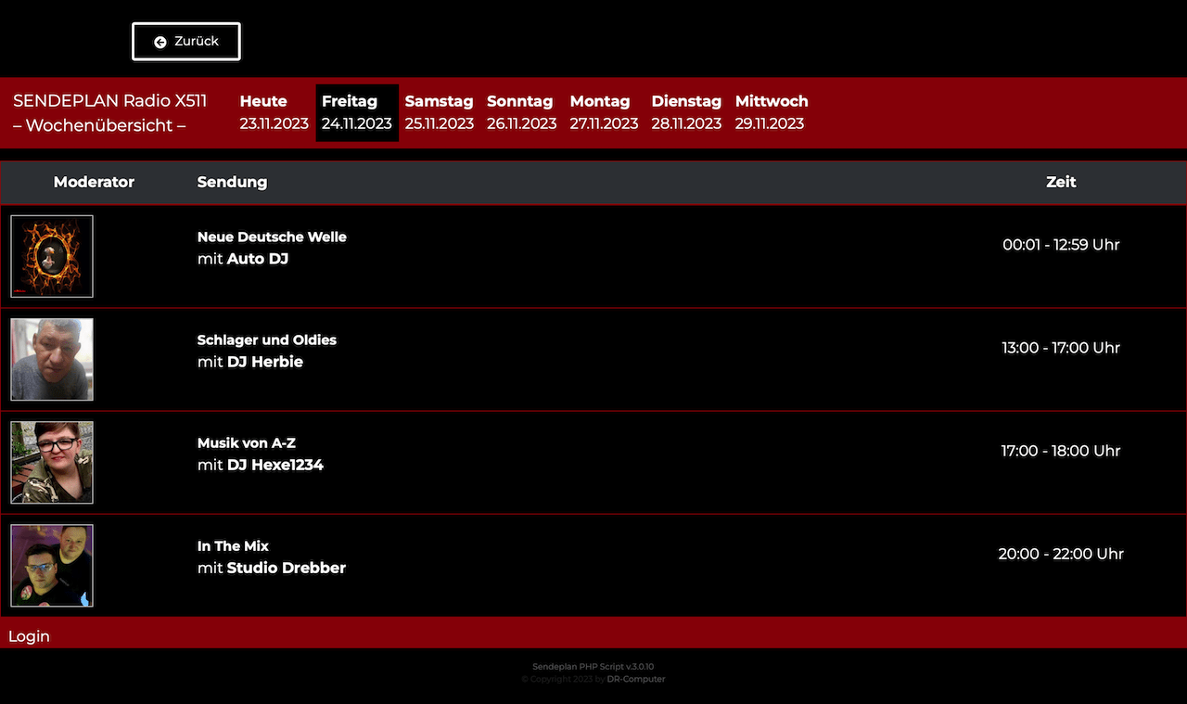Screen dimensions: 1187x704
Task: Click the Login link in footer bar
Action: point(29,636)
